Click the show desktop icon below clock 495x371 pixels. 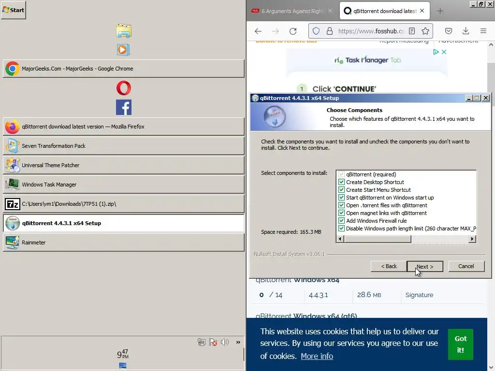[123, 365]
